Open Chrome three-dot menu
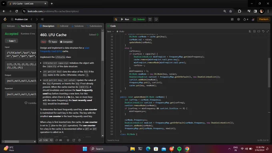 click(268, 11)
